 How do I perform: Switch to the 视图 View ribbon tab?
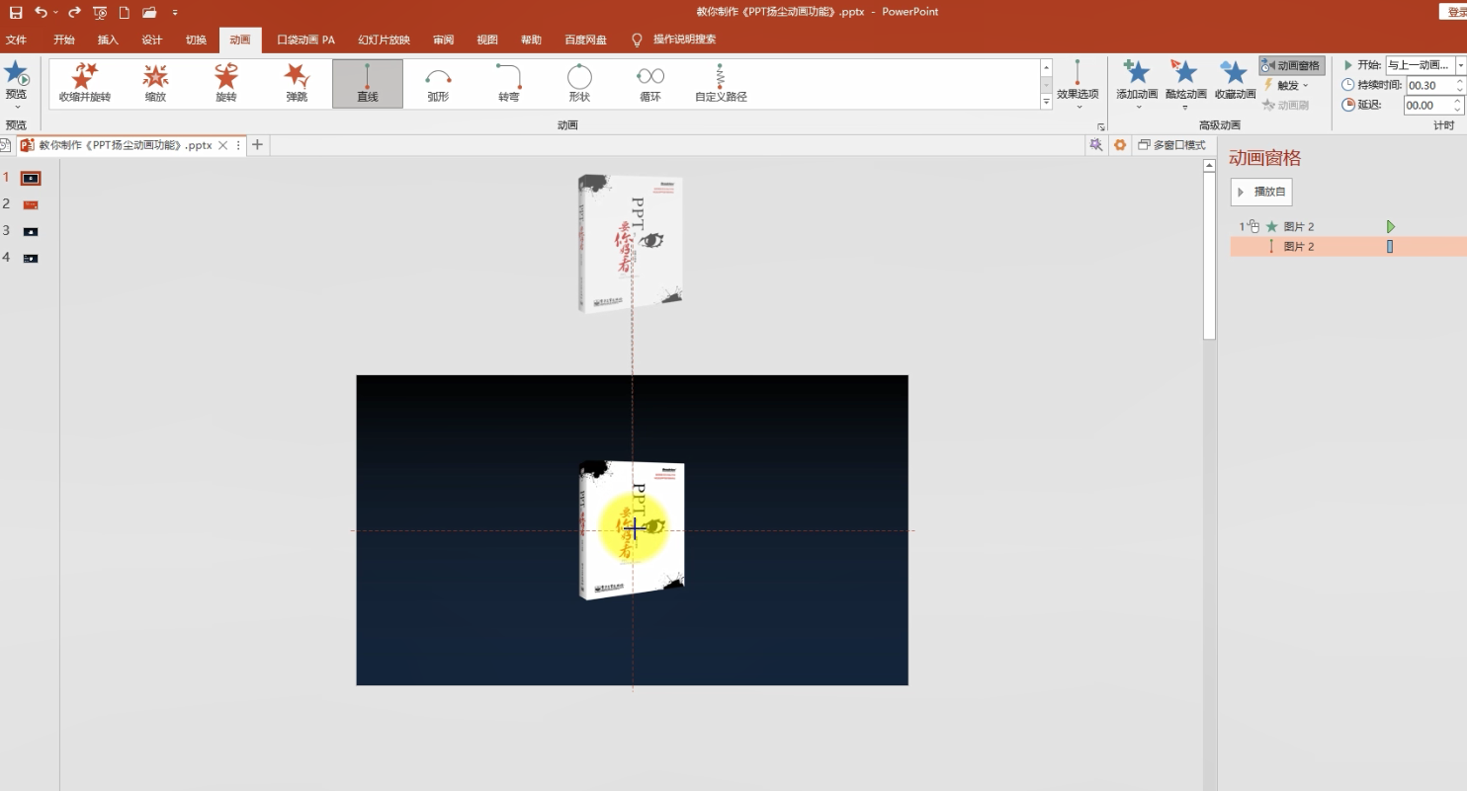click(x=487, y=40)
